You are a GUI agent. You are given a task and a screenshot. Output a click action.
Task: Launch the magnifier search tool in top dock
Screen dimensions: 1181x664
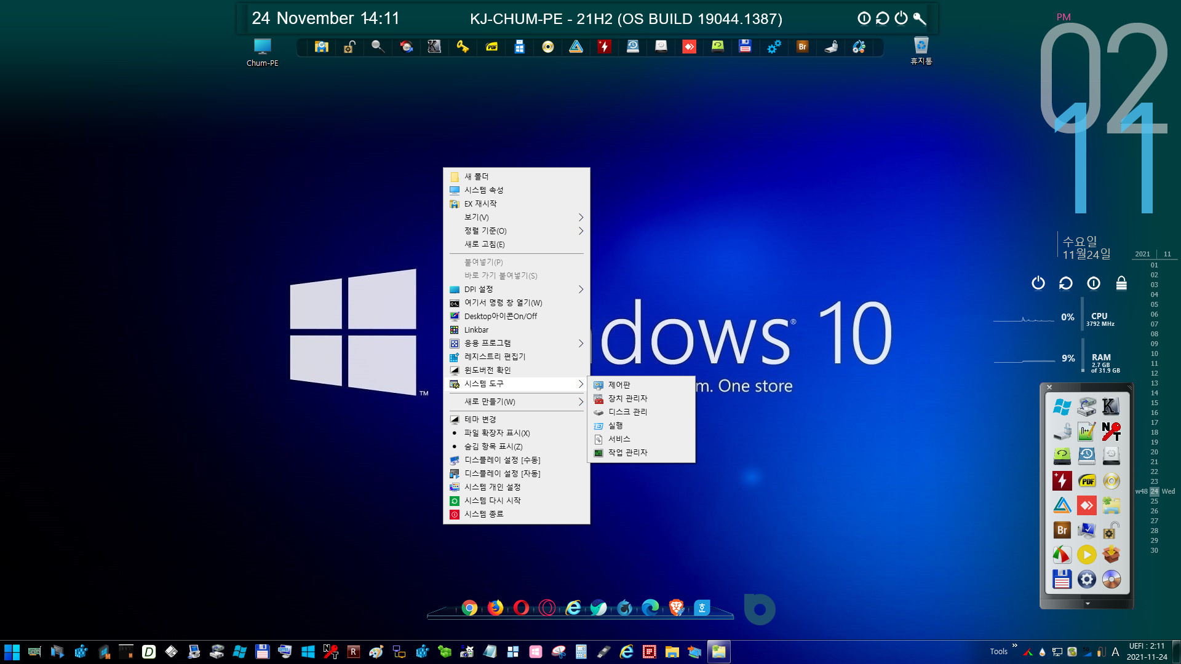[378, 47]
